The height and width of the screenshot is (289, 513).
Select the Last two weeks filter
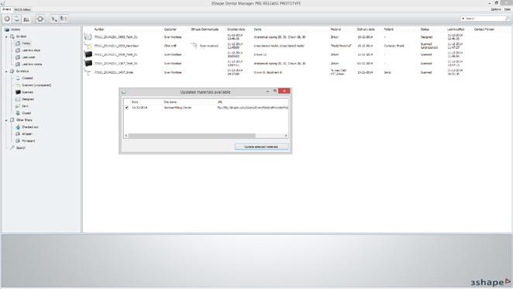pos(32,64)
